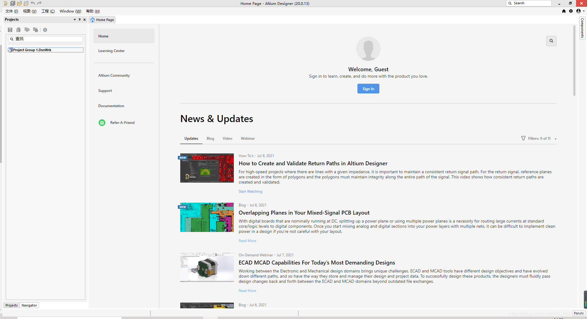Click the home page vertical scrollbar

(574, 61)
